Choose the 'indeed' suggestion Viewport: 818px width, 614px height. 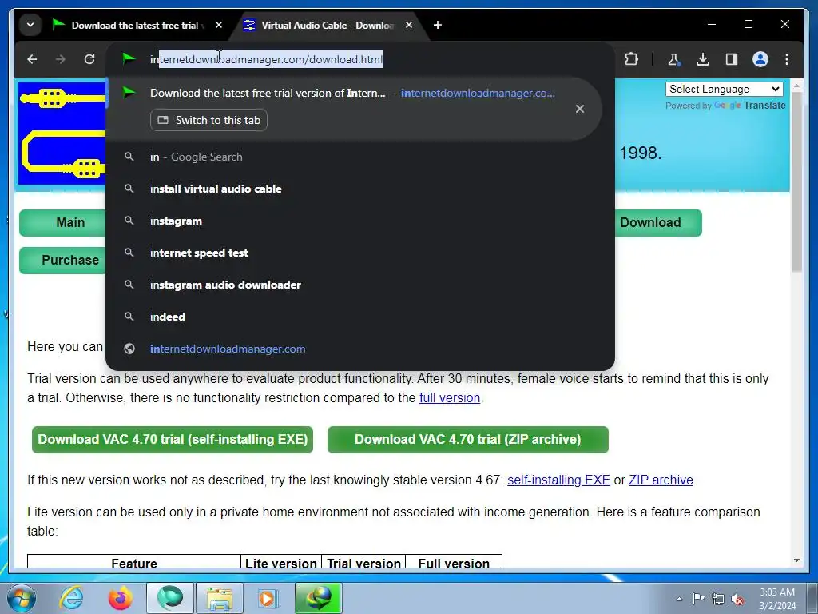tap(360, 317)
